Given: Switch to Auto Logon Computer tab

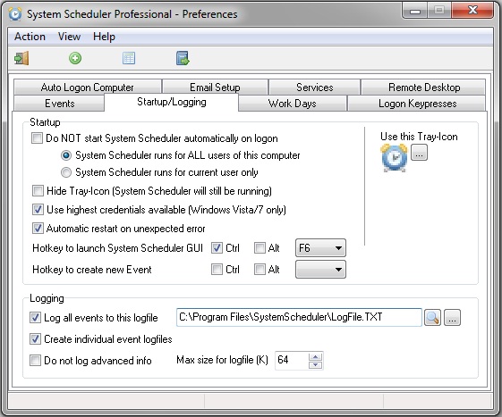Looking at the screenshot, I should (88, 87).
